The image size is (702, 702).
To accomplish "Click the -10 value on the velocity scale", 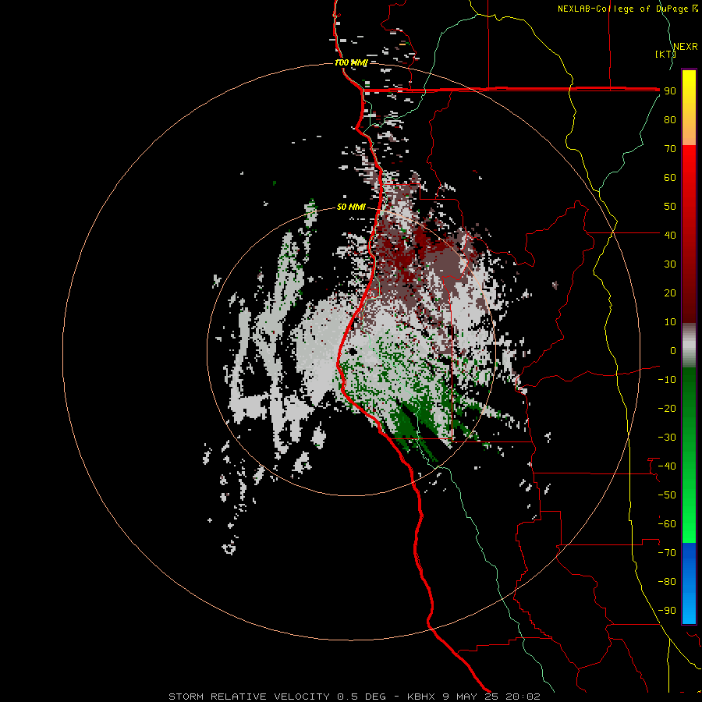I will coord(667,380).
